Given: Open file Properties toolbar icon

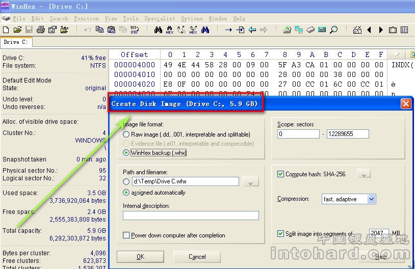Looking at the screenshot, I should point(53,30).
